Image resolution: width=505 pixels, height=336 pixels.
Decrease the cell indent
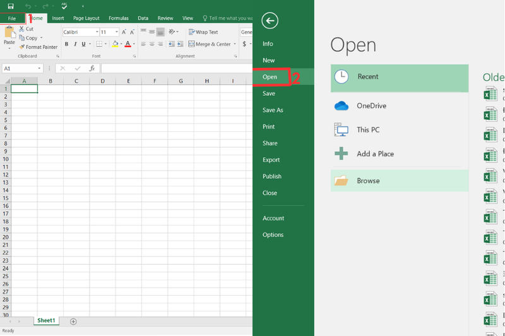[172, 44]
